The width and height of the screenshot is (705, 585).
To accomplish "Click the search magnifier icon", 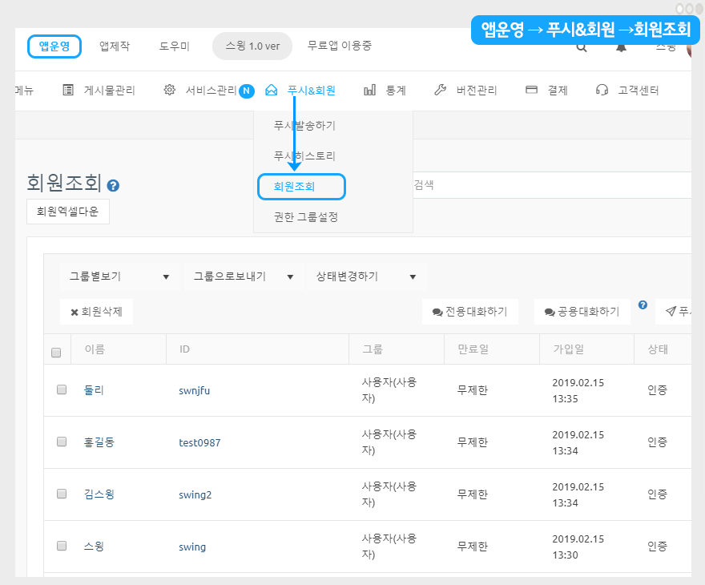I will click(582, 46).
